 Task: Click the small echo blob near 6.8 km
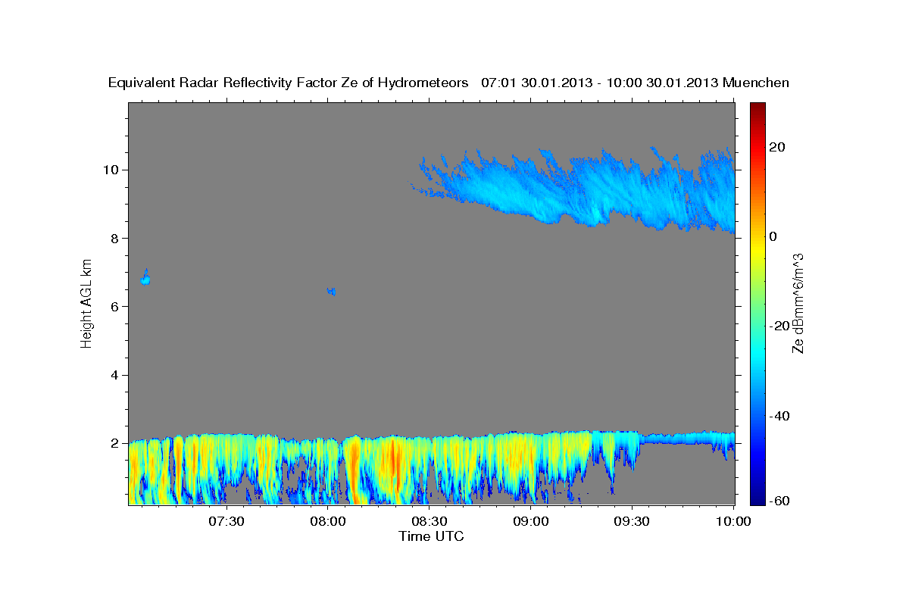point(145,279)
